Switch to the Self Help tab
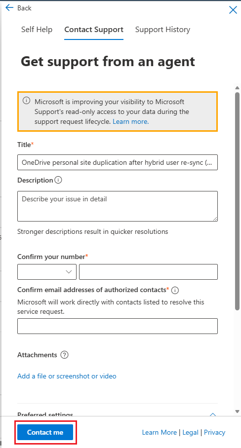The image size is (241, 448). pyautogui.click(x=37, y=30)
